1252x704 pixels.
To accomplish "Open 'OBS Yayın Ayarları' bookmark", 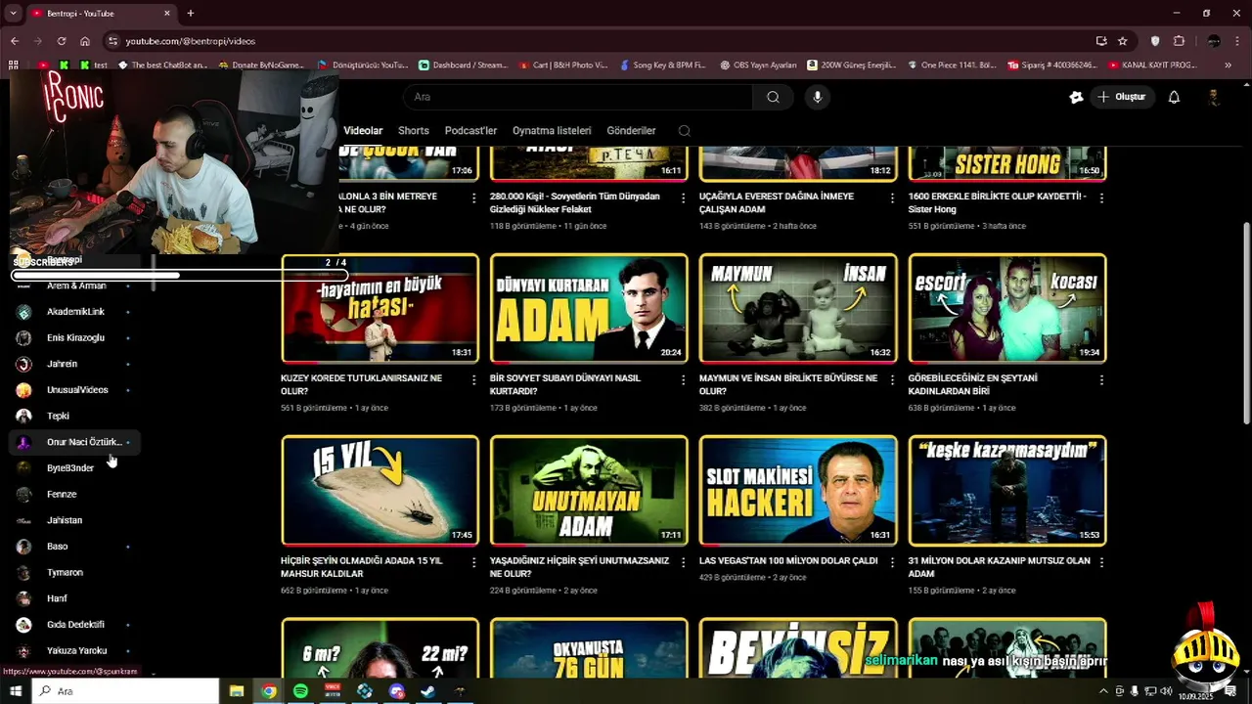I will pos(758,66).
